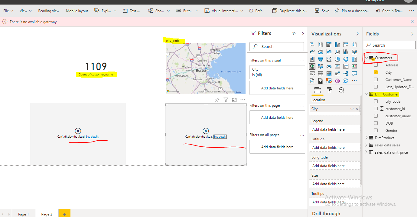
Task: Choose the decomposition tree visualization
Action: (346, 74)
